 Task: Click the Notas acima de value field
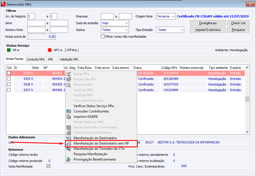pos(42,37)
